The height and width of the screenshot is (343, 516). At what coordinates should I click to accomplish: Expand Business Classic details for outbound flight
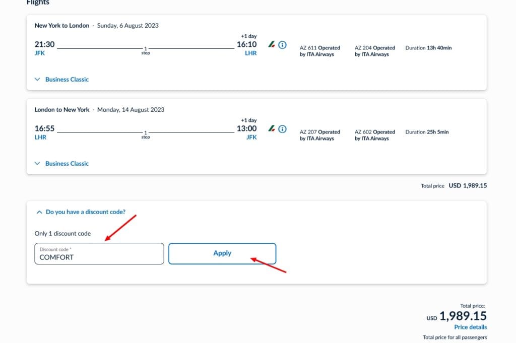[61, 80]
